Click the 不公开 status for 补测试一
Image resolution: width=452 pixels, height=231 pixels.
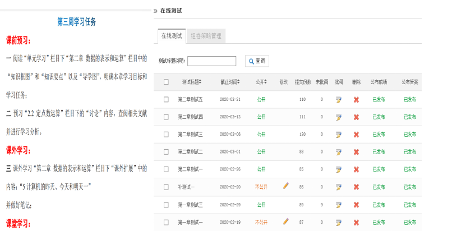click(x=261, y=187)
